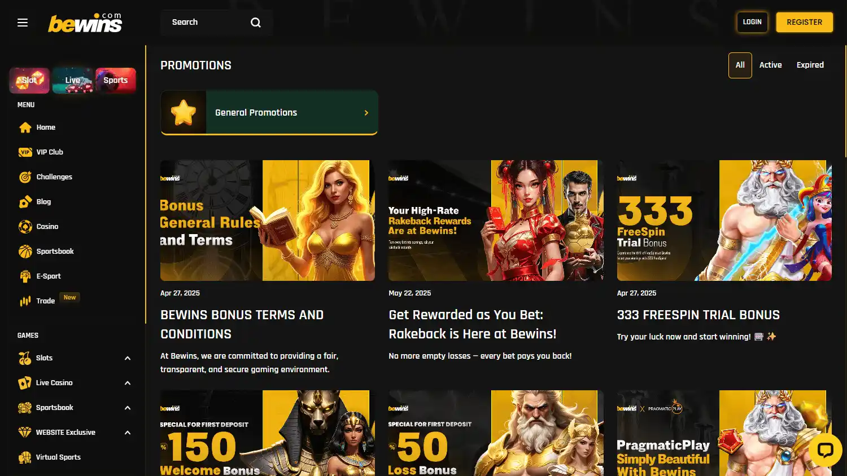
Task: Open the 333 FreeSpin Trial Bonus banner
Action: (724, 221)
